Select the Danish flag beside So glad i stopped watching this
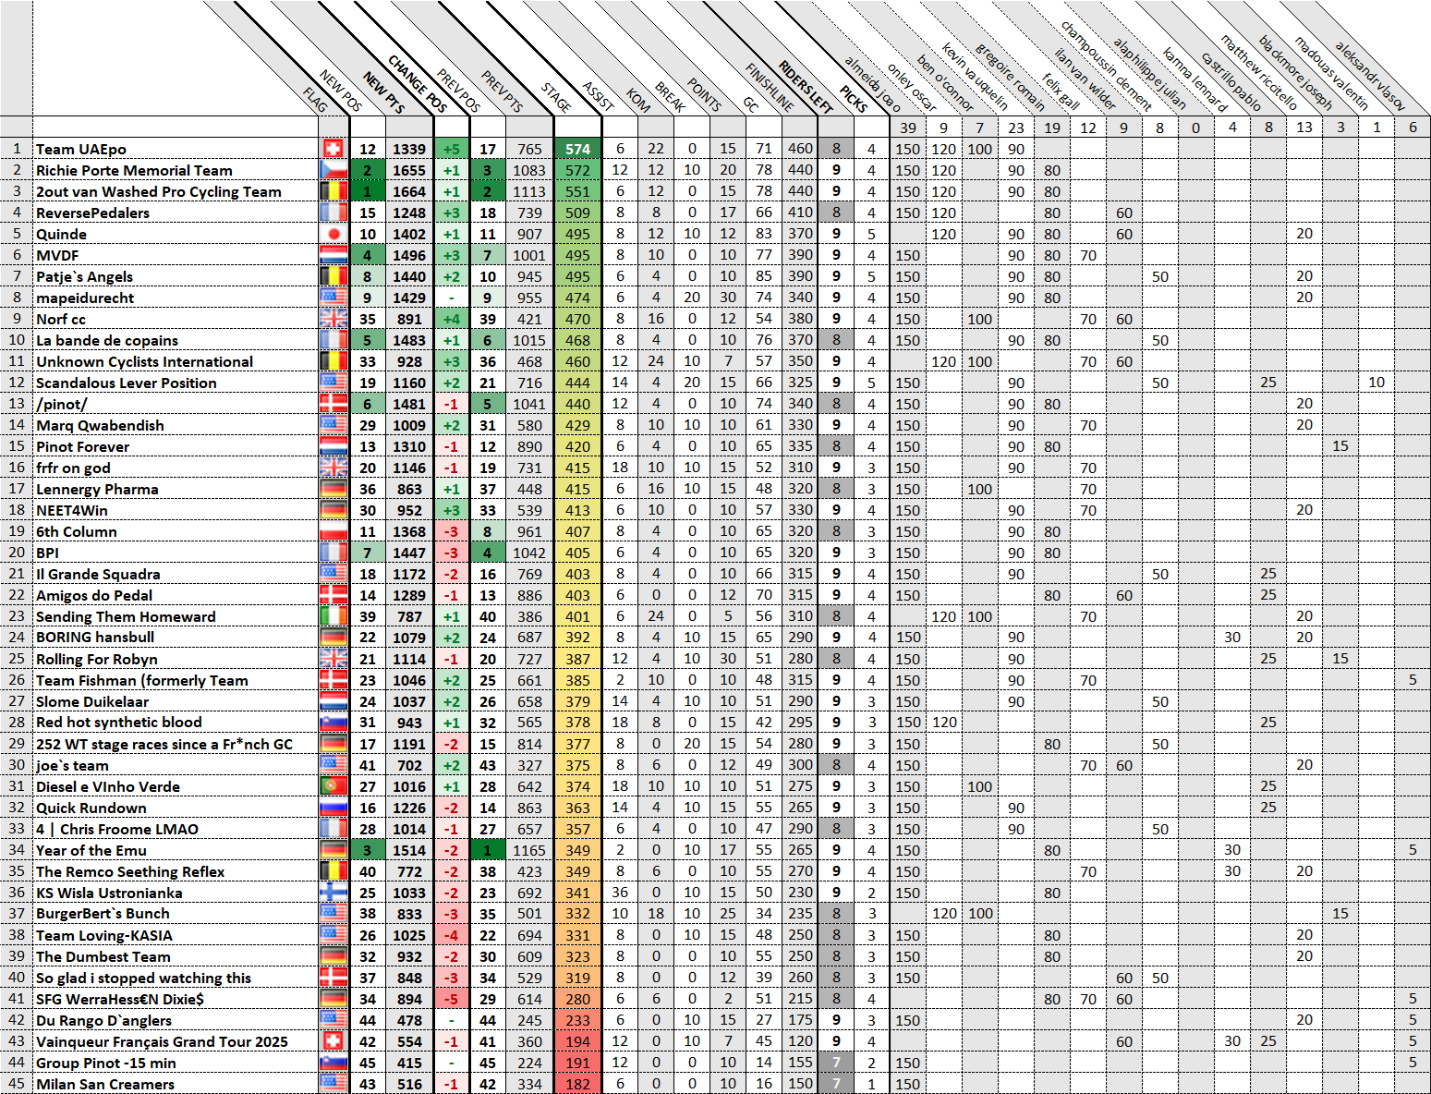1431x1094 pixels. (x=333, y=978)
